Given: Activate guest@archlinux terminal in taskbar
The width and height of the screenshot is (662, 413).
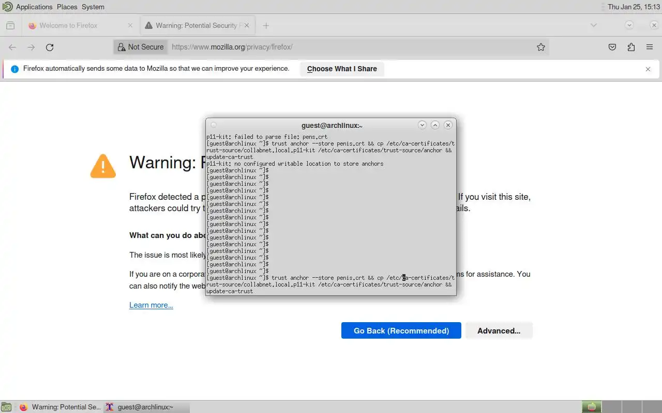Looking at the screenshot, I should coord(146,407).
